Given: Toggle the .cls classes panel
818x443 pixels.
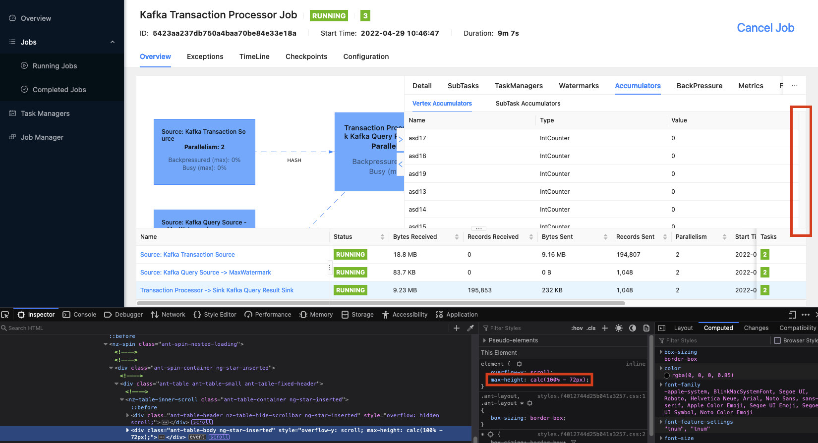Looking at the screenshot, I should click(591, 328).
